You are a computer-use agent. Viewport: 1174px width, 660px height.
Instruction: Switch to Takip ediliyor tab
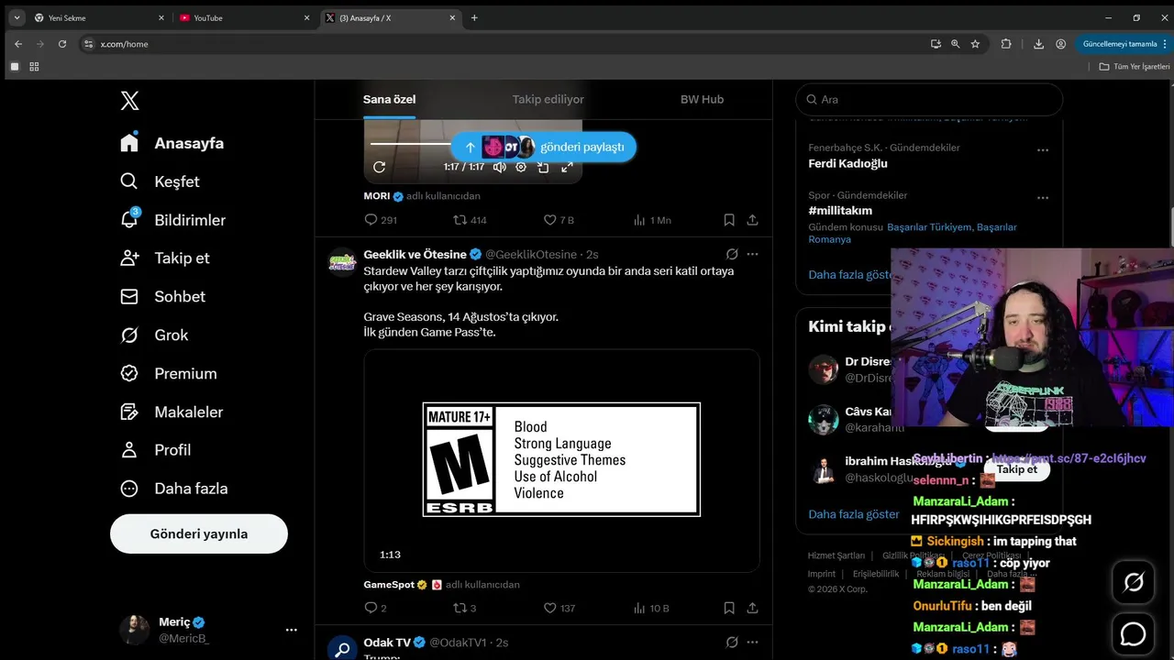548,99
